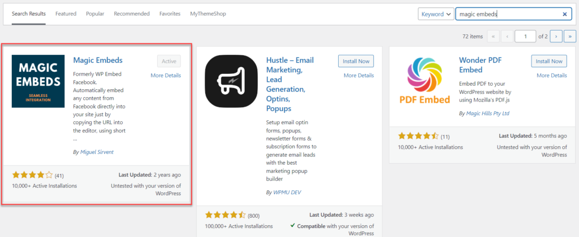The height and width of the screenshot is (237, 579).
Task: Install the Hustle plugin now
Action: (x=356, y=61)
